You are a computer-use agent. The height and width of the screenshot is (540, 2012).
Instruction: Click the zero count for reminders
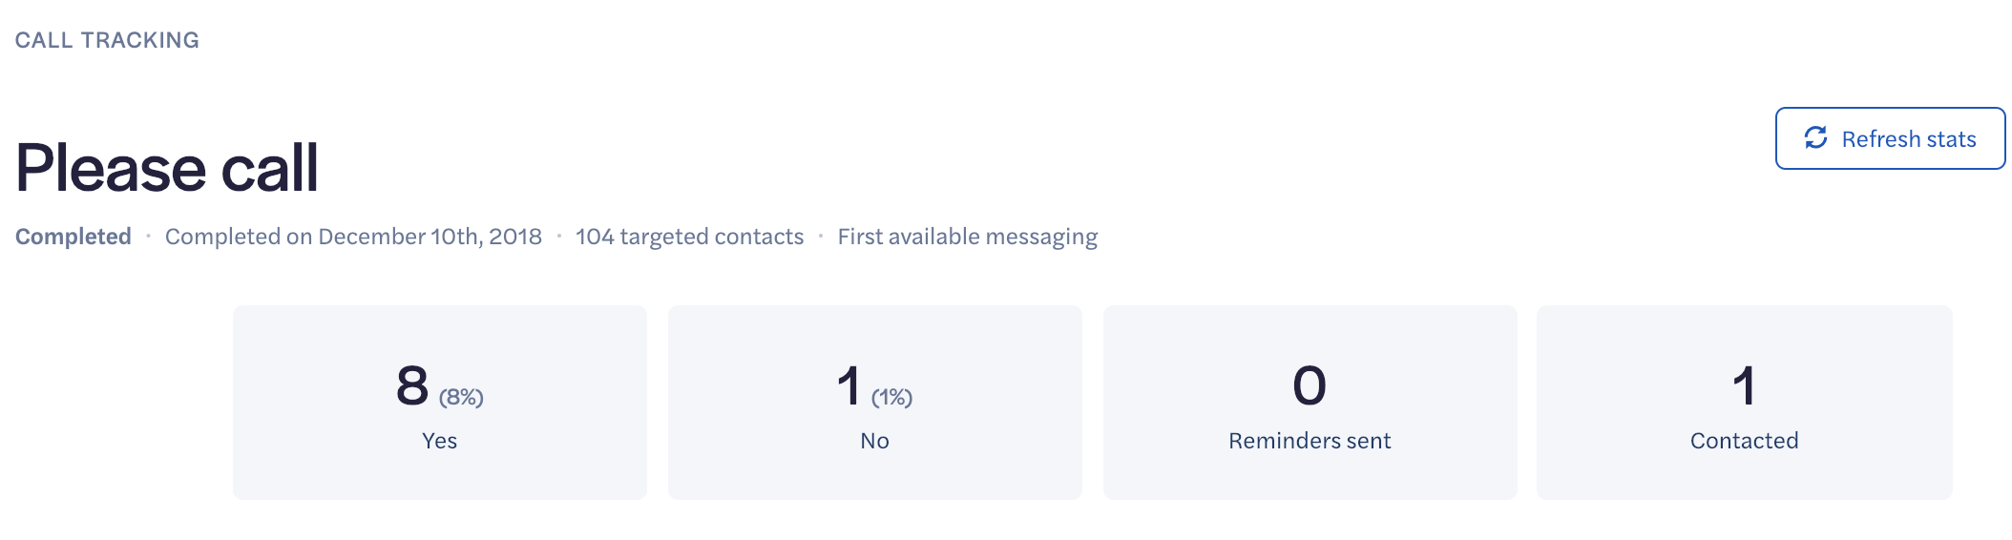[x=1310, y=386]
